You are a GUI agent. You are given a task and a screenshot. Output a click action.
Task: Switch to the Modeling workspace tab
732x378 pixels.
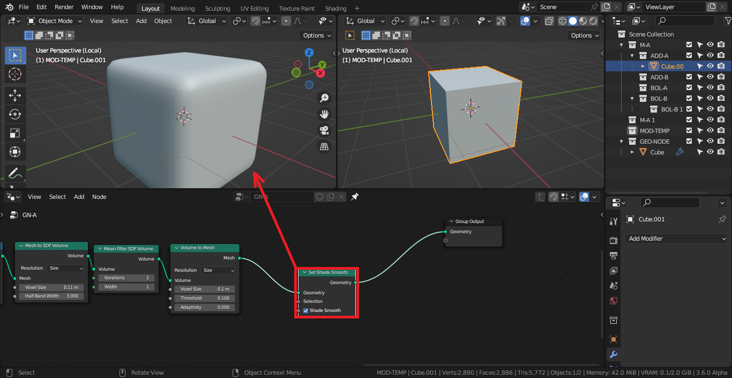[x=182, y=9]
